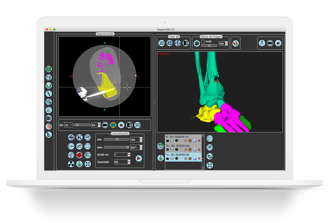Increase the Mín threshold value stepper
The image size is (329, 223).
[x=141, y=138]
